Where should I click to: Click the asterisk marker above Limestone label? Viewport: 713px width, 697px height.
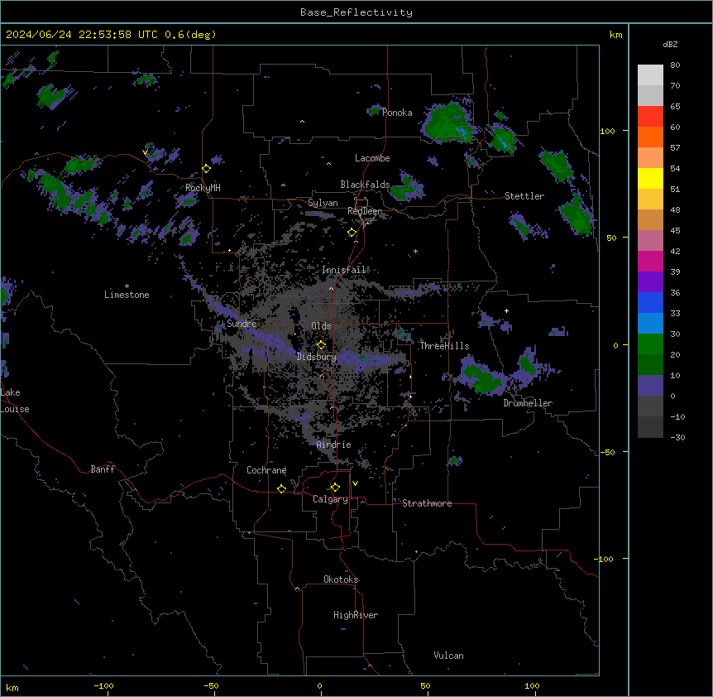(127, 286)
